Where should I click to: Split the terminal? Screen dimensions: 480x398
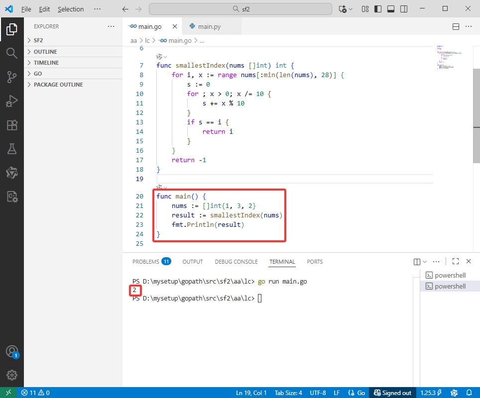[x=417, y=262]
